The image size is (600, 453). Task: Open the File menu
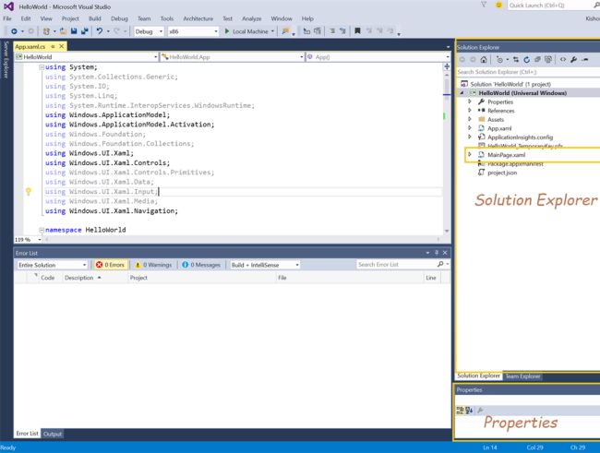(x=7, y=18)
